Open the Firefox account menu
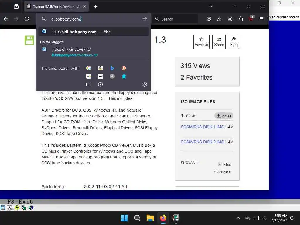 (x=230, y=19)
